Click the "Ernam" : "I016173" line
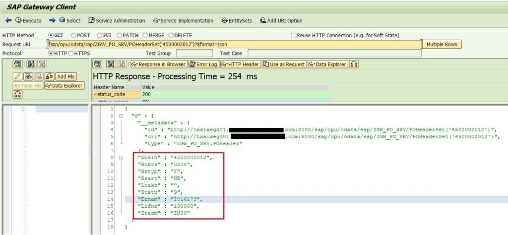Screen dimensions: 508x235 coord(170,199)
